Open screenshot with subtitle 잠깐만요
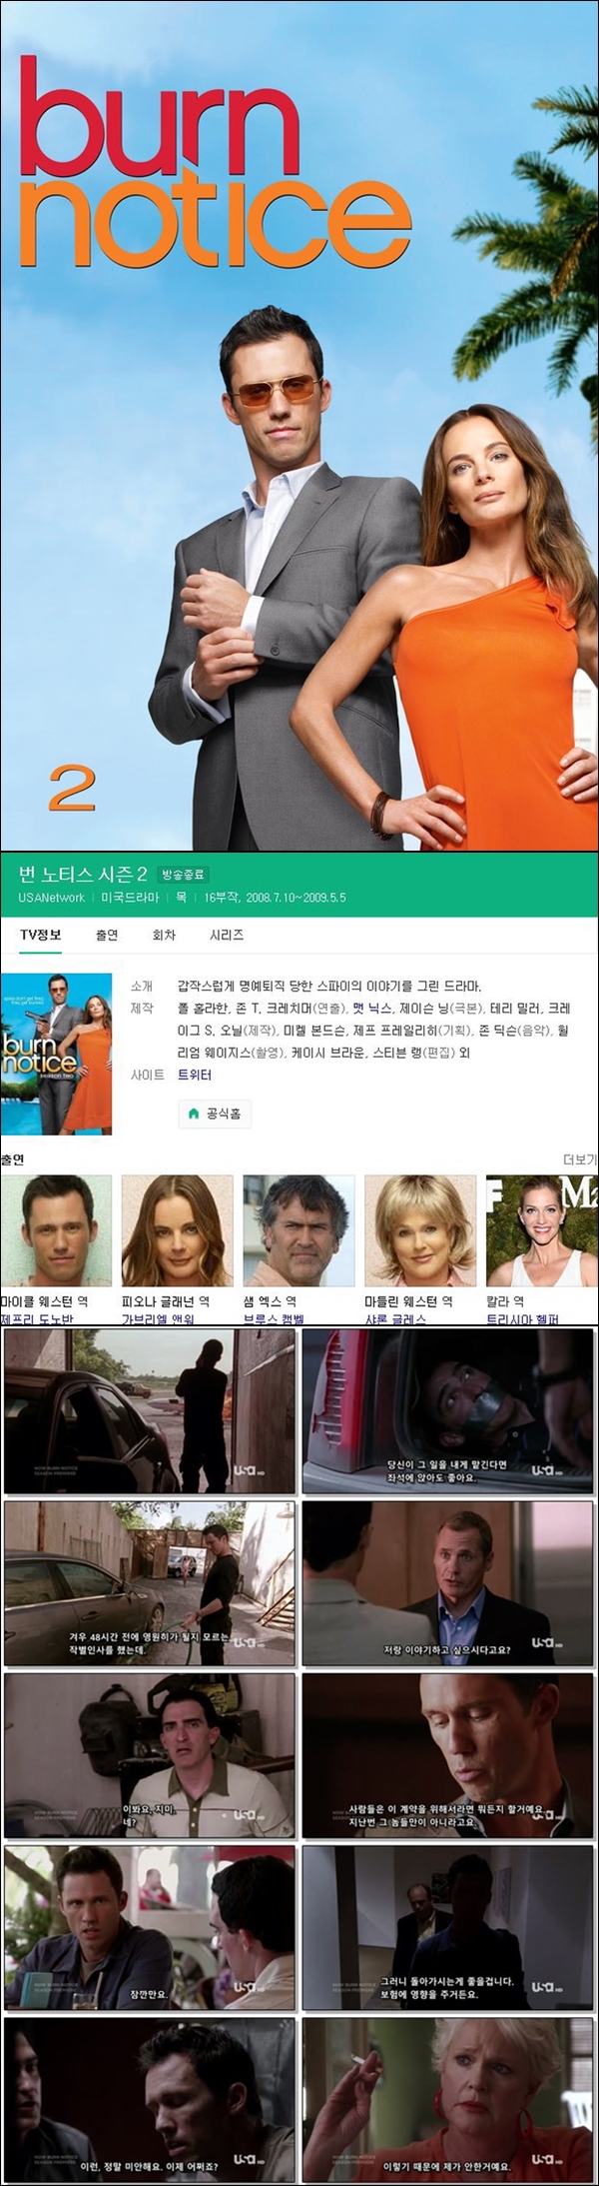 (x=150, y=1928)
